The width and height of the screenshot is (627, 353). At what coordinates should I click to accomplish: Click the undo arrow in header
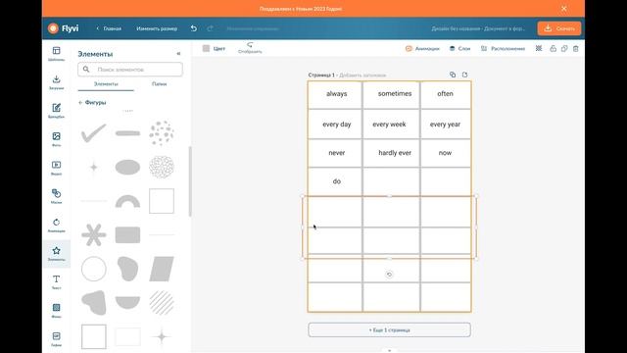point(194,28)
